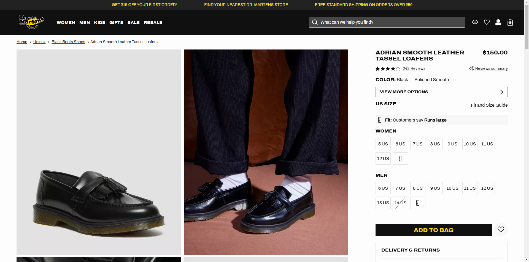Click Add to Bag button
This screenshot has height=262, width=529.
(x=433, y=230)
